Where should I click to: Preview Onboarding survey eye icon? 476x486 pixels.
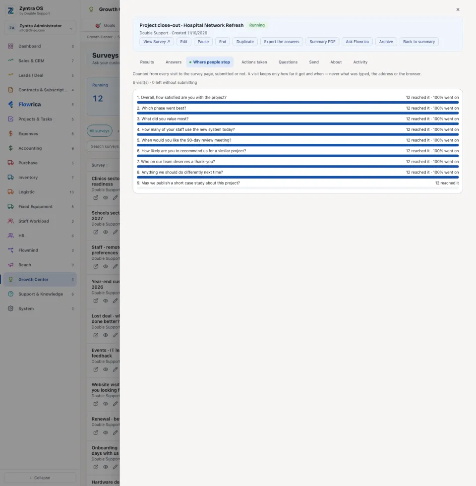tap(105, 467)
